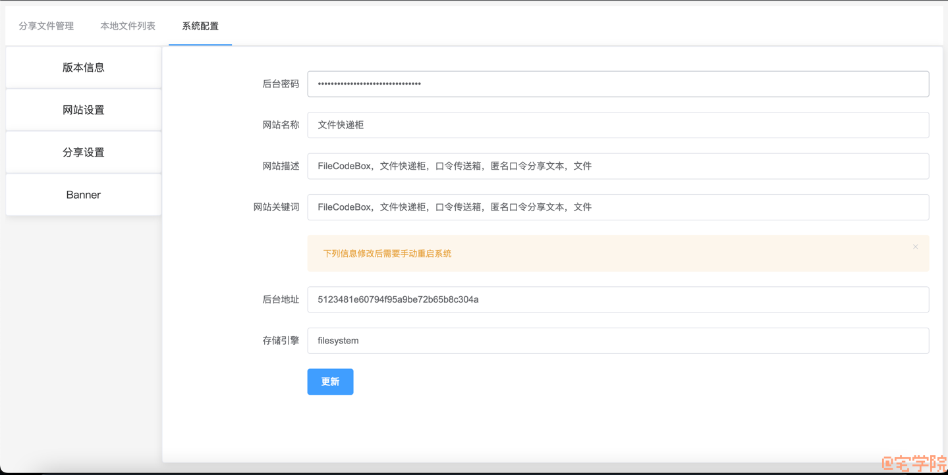The width and height of the screenshot is (948, 475).
Task: Click the 网站名称 input field
Action: coord(617,125)
